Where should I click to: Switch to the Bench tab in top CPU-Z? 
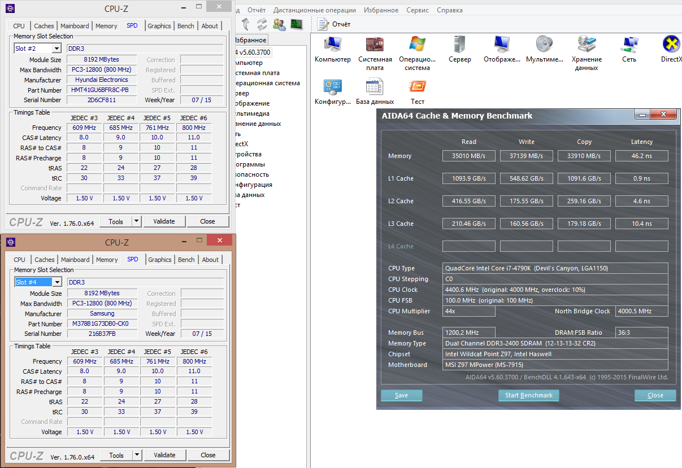coord(186,26)
